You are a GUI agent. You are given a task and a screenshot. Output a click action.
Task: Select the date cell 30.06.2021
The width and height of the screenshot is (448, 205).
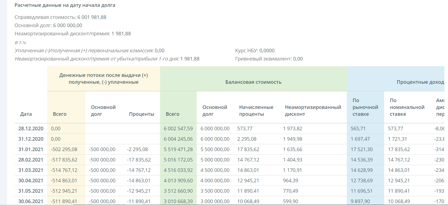(x=31, y=201)
